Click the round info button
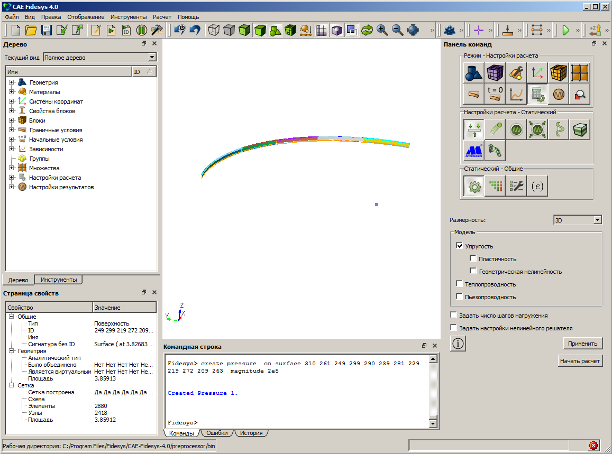Image resolution: width=612 pixels, height=454 pixels. point(458,344)
